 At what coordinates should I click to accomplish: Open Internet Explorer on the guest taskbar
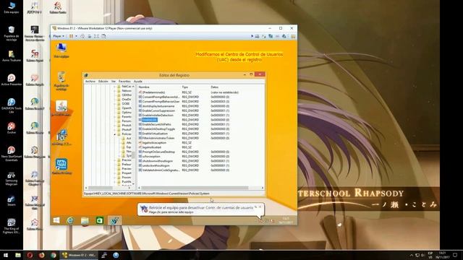(70, 220)
